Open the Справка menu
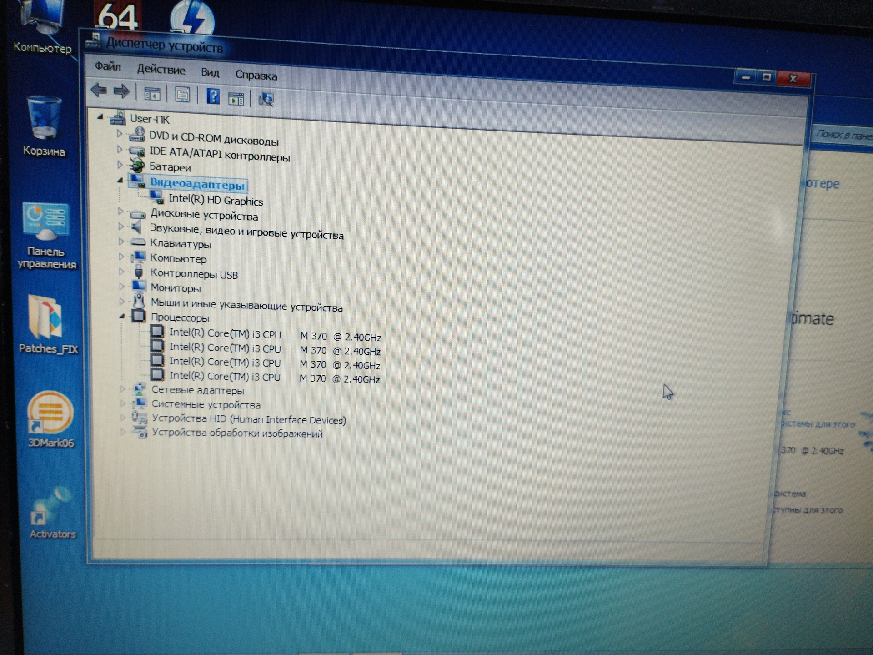The height and width of the screenshot is (655, 873). [256, 75]
